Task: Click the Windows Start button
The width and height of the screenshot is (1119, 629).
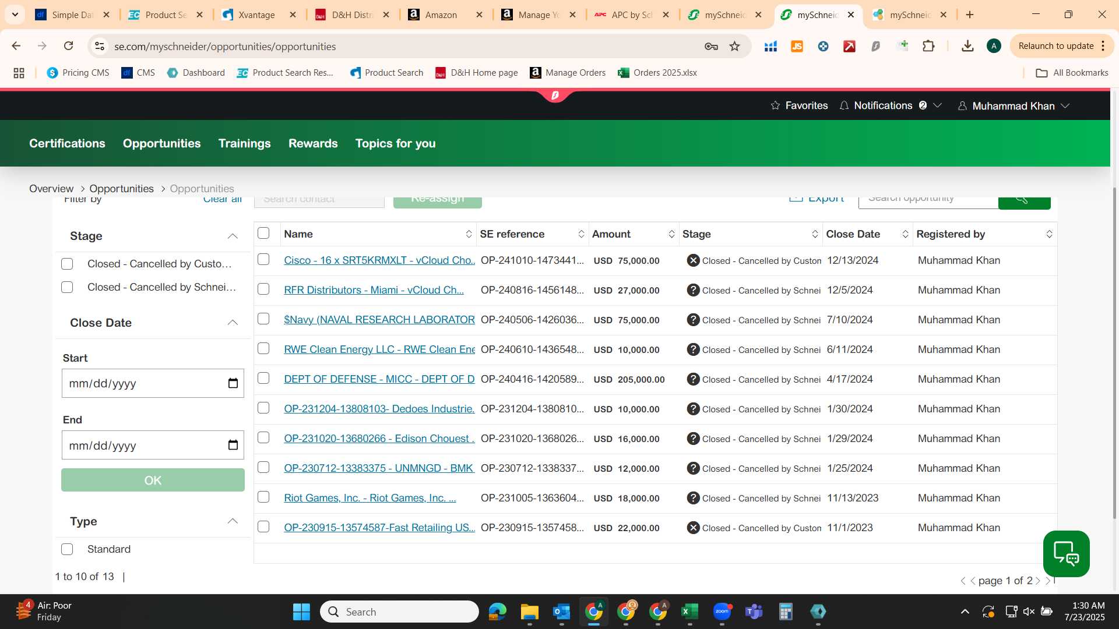Action: [301, 612]
